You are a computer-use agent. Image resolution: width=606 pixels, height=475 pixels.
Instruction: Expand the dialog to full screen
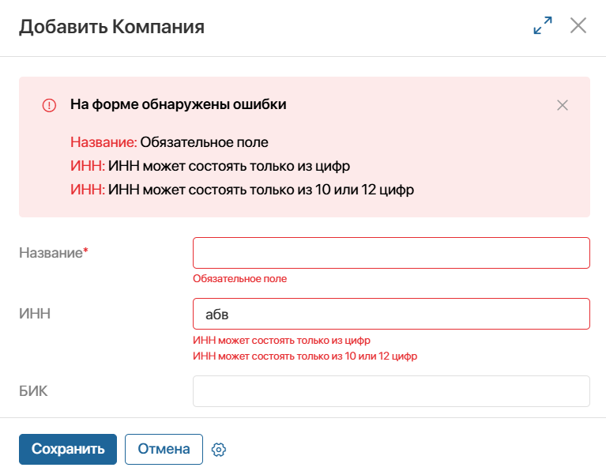(x=543, y=25)
